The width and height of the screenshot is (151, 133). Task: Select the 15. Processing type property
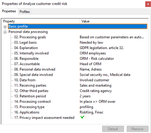(x=30, y=107)
